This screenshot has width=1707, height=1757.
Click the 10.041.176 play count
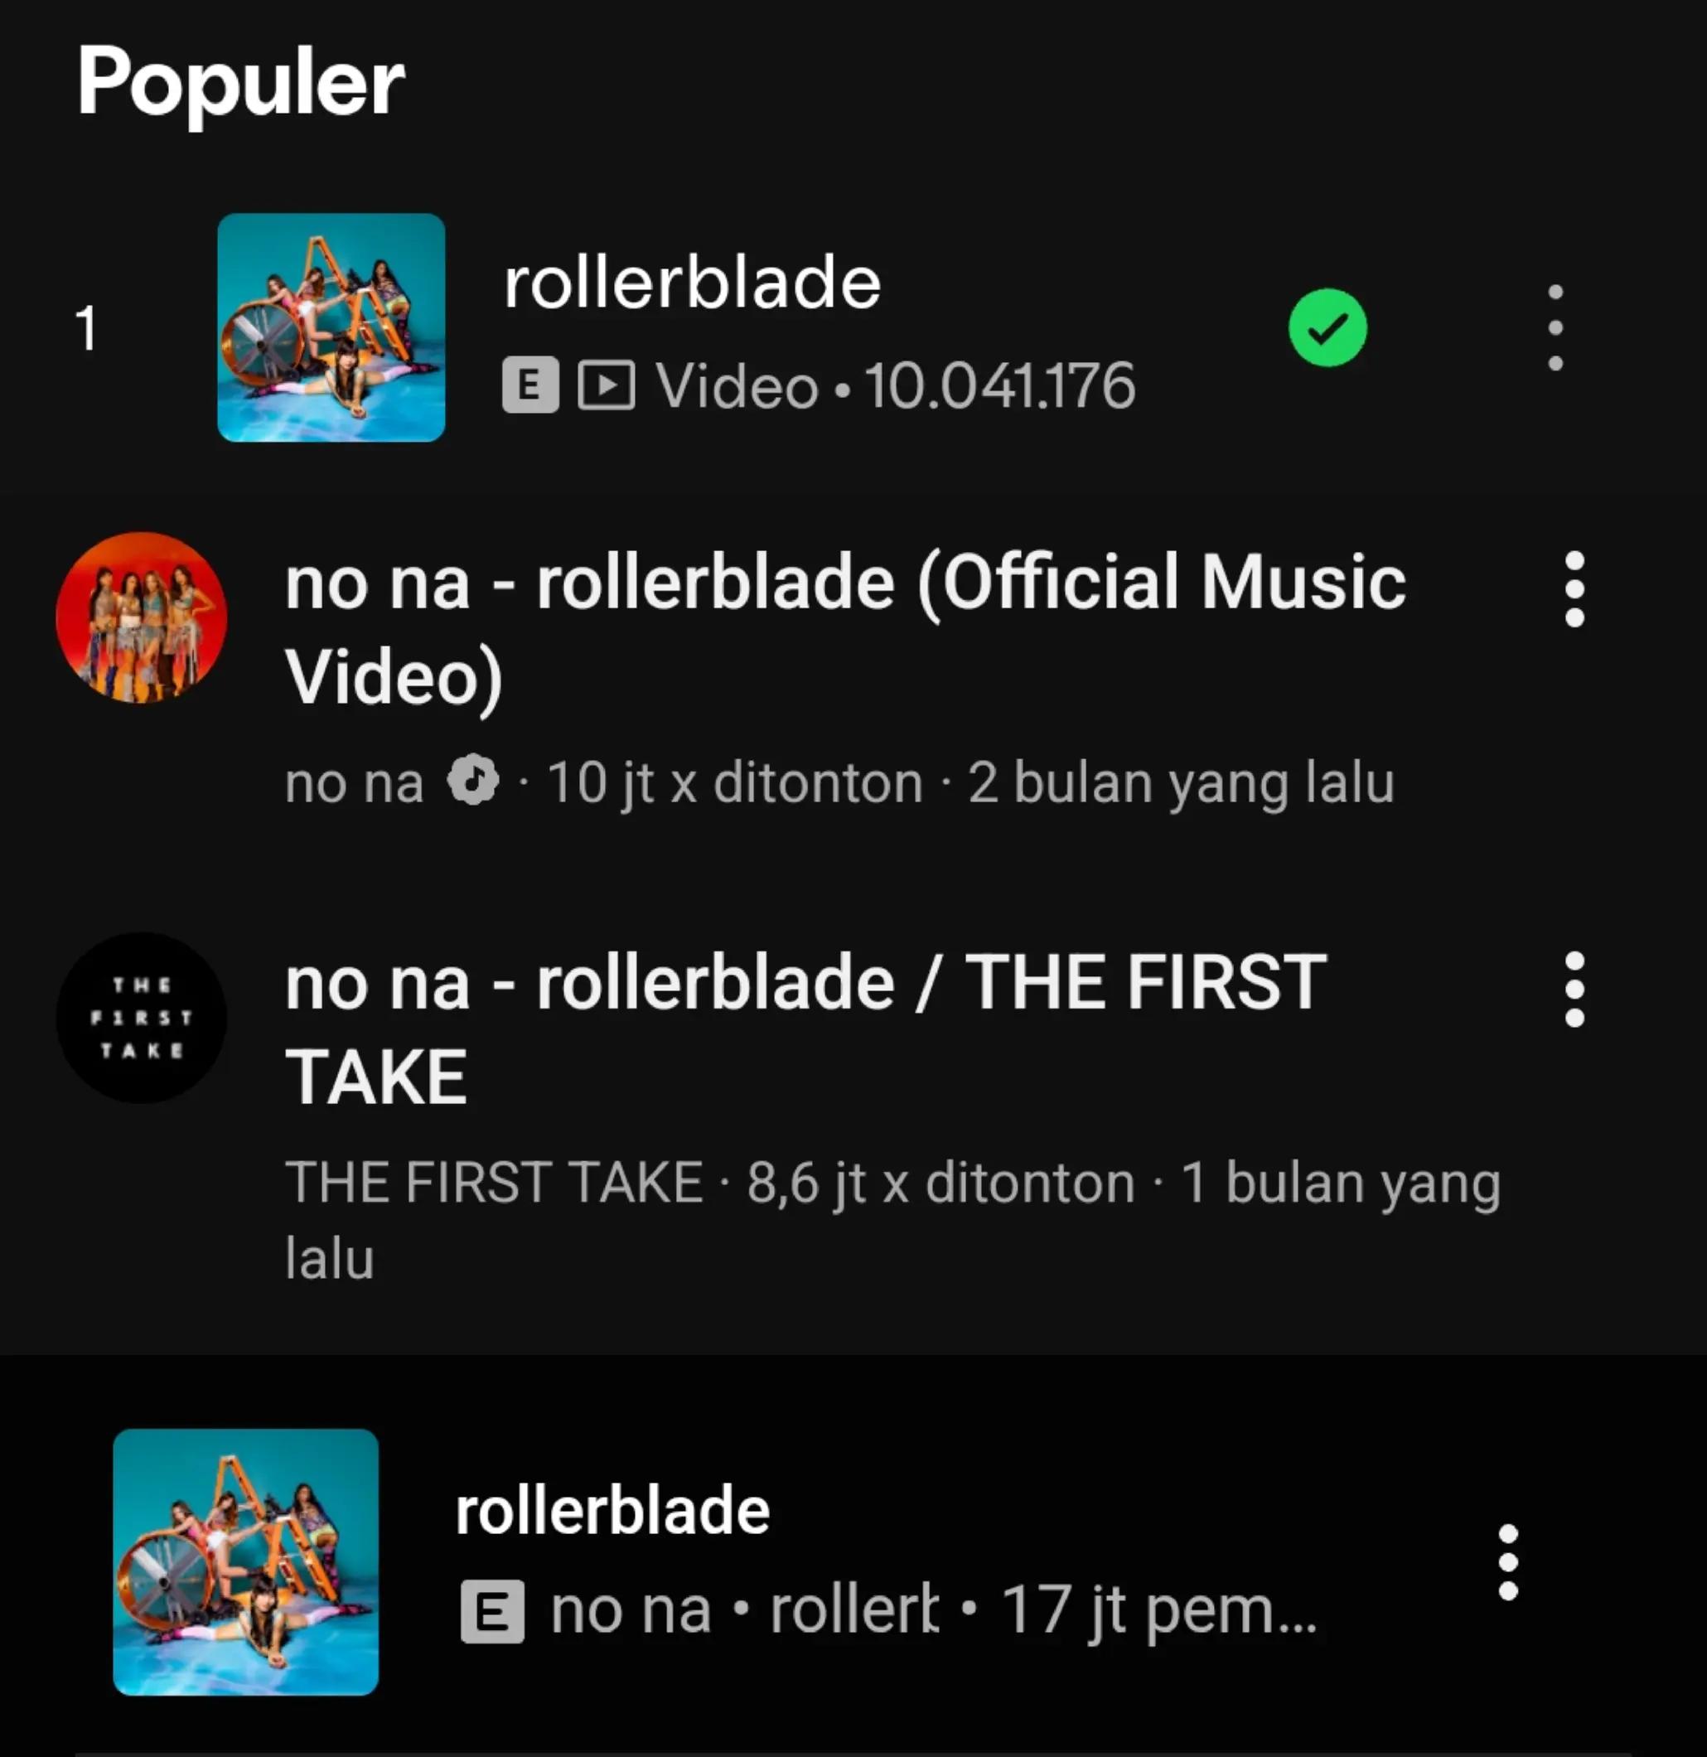click(999, 385)
